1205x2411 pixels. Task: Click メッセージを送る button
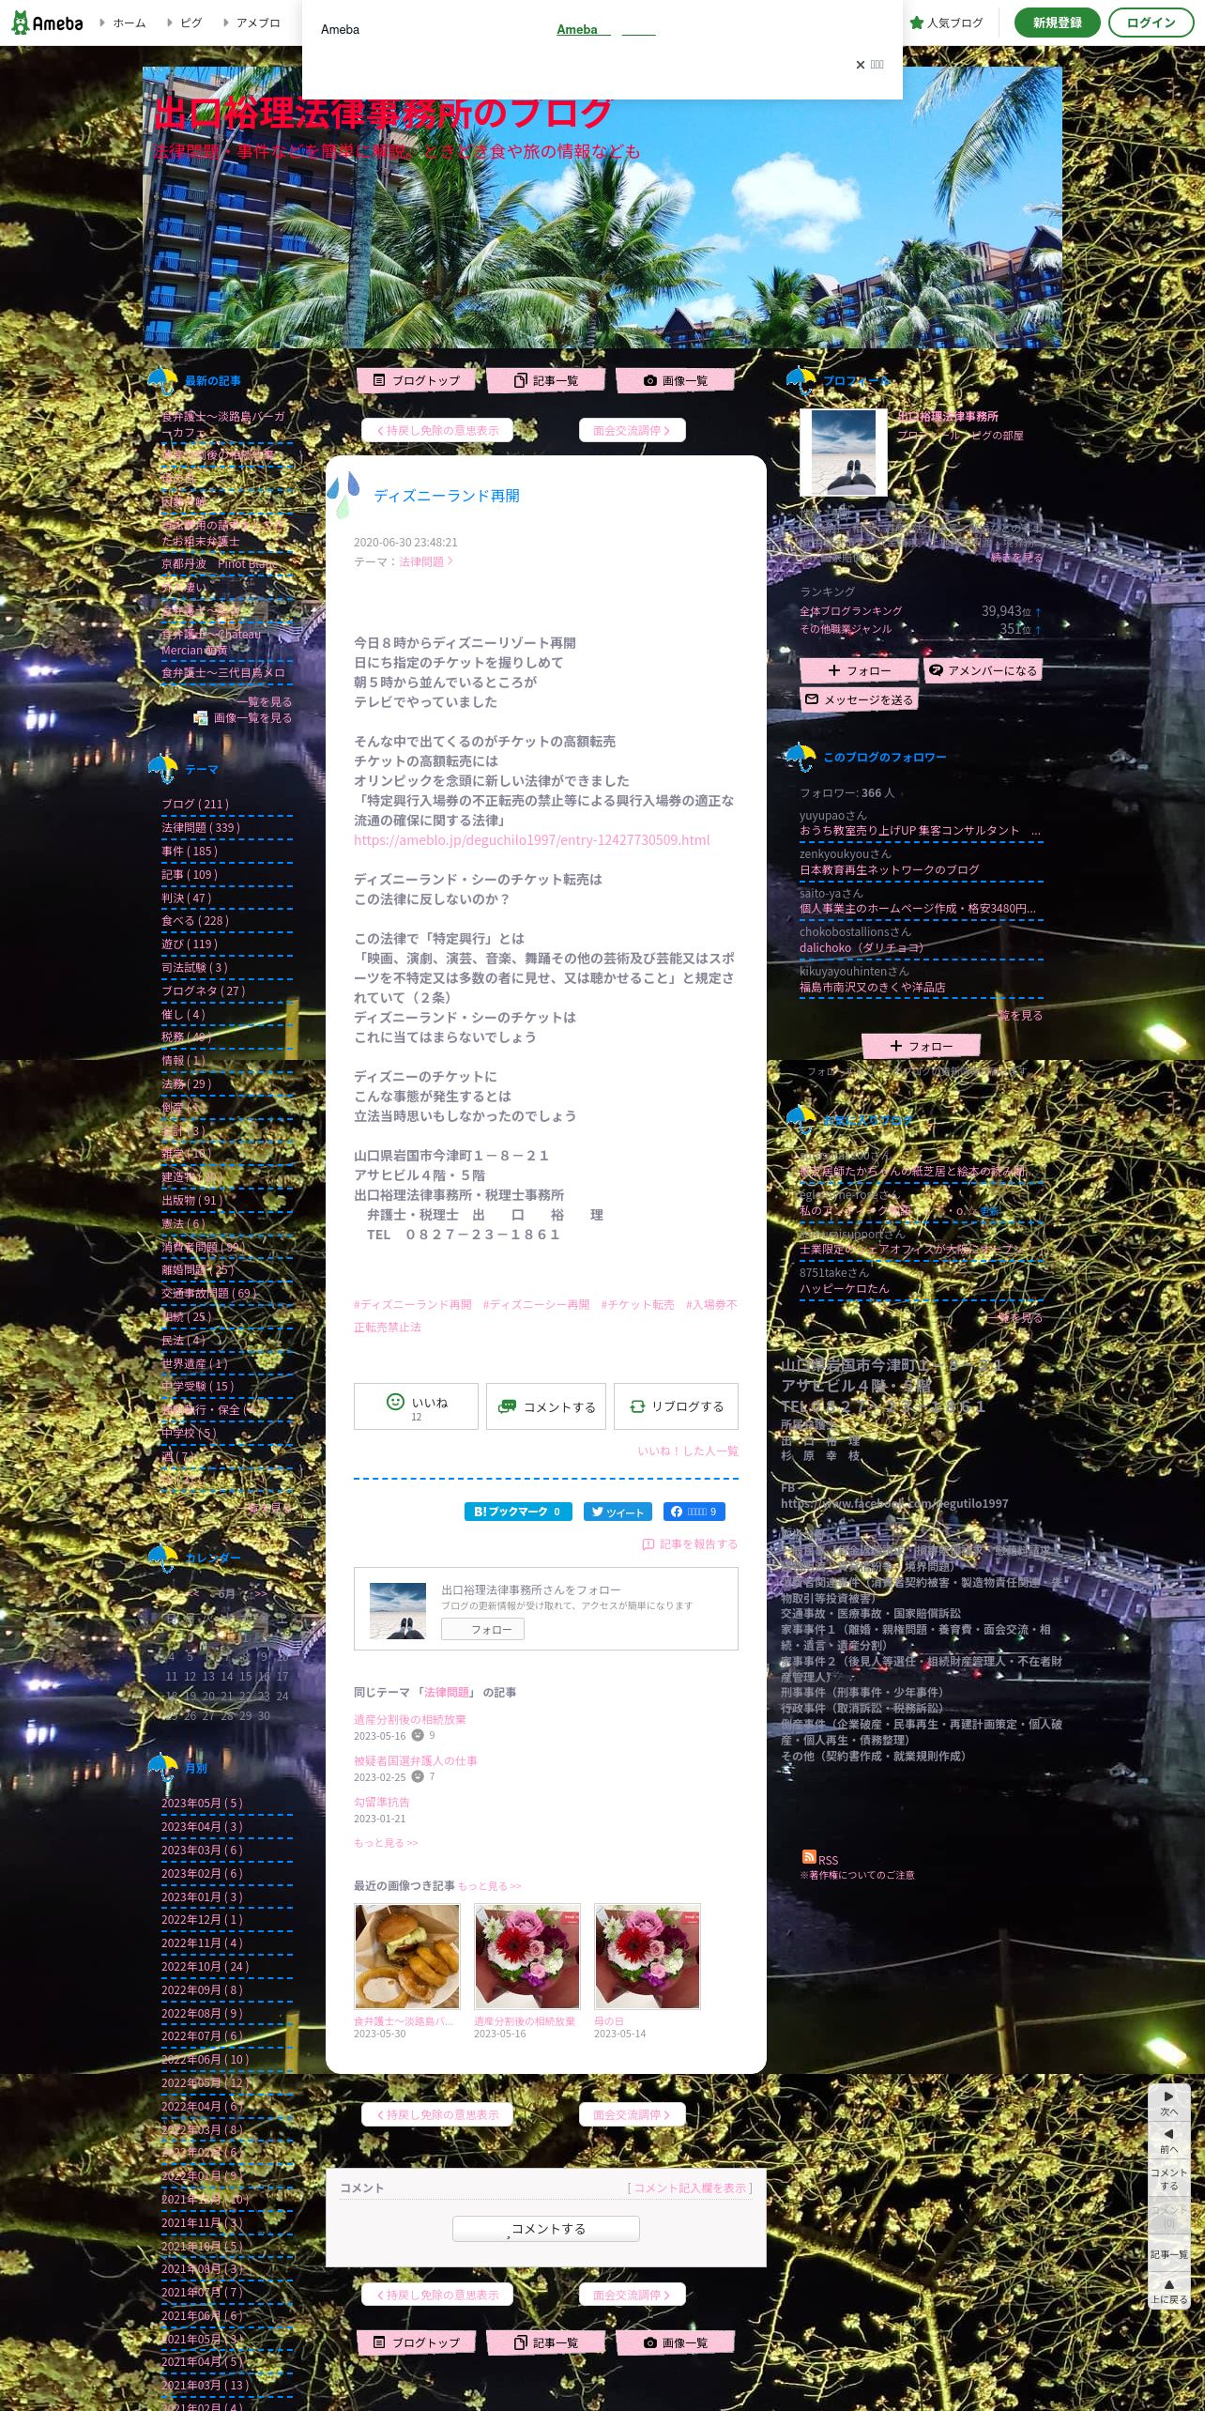click(858, 699)
